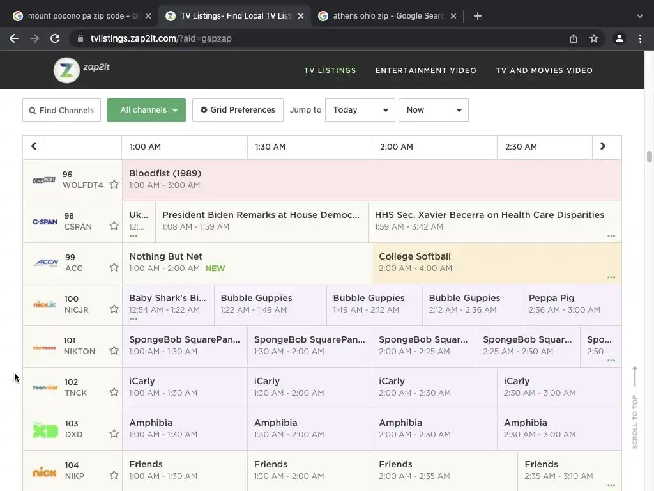Favorite channel 104 NIKP
Viewport: 654px width, 491px height.
click(x=114, y=475)
